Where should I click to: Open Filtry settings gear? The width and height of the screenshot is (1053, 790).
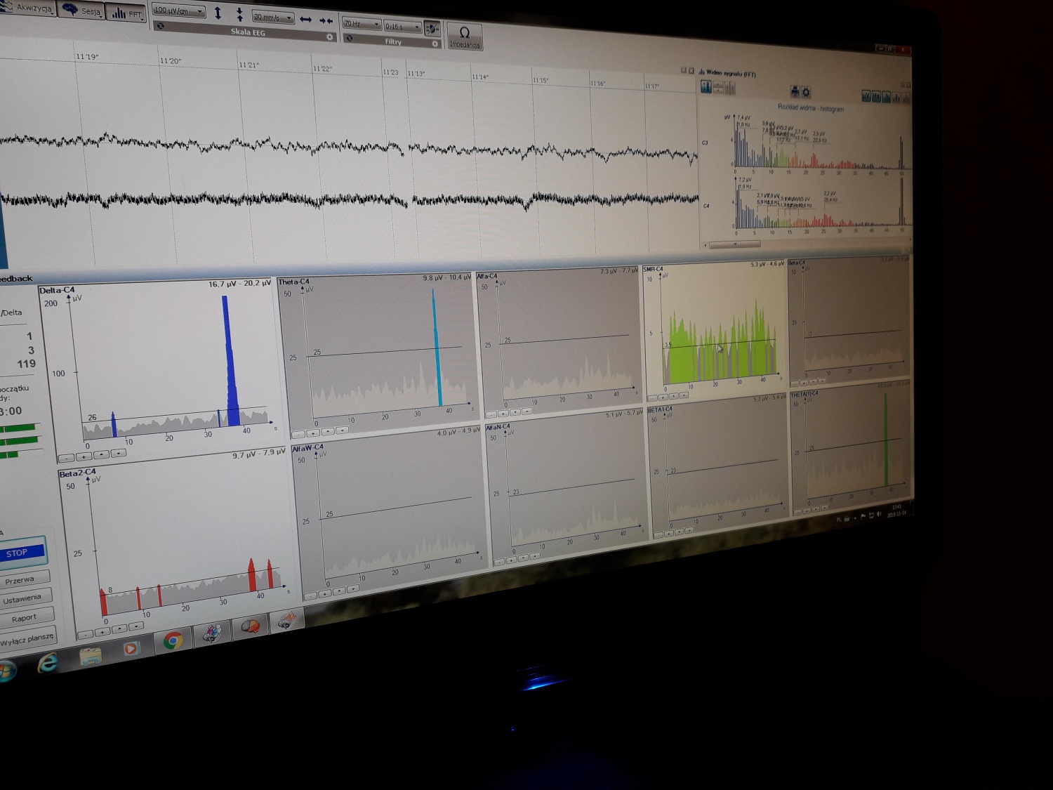435,44
